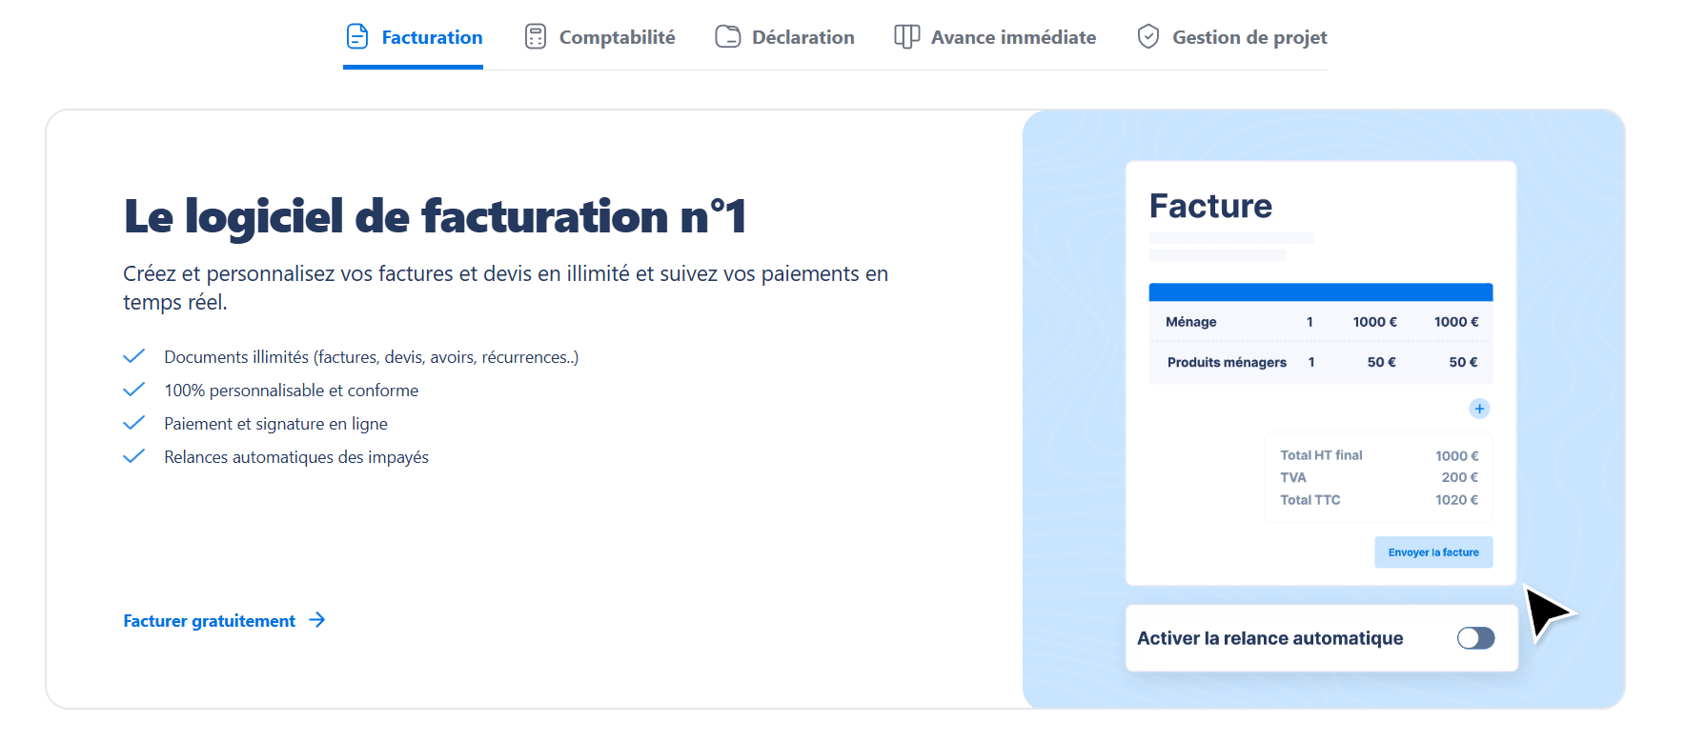Click checkmark beside Documents illimités
This screenshot has width=1686, height=742.
point(134,356)
